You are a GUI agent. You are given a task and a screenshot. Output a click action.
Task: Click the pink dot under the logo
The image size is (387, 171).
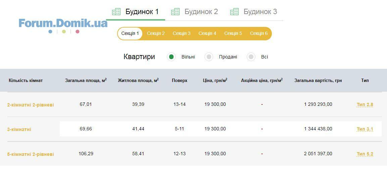tap(78, 32)
